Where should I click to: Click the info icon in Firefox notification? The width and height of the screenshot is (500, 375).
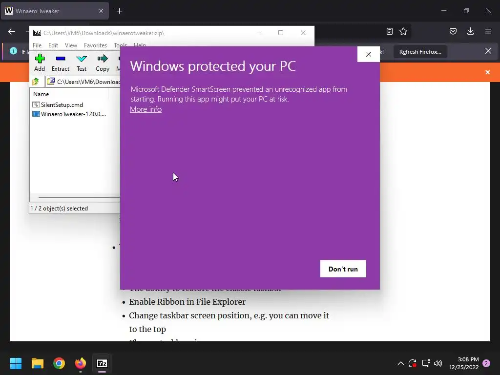coord(13,51)
